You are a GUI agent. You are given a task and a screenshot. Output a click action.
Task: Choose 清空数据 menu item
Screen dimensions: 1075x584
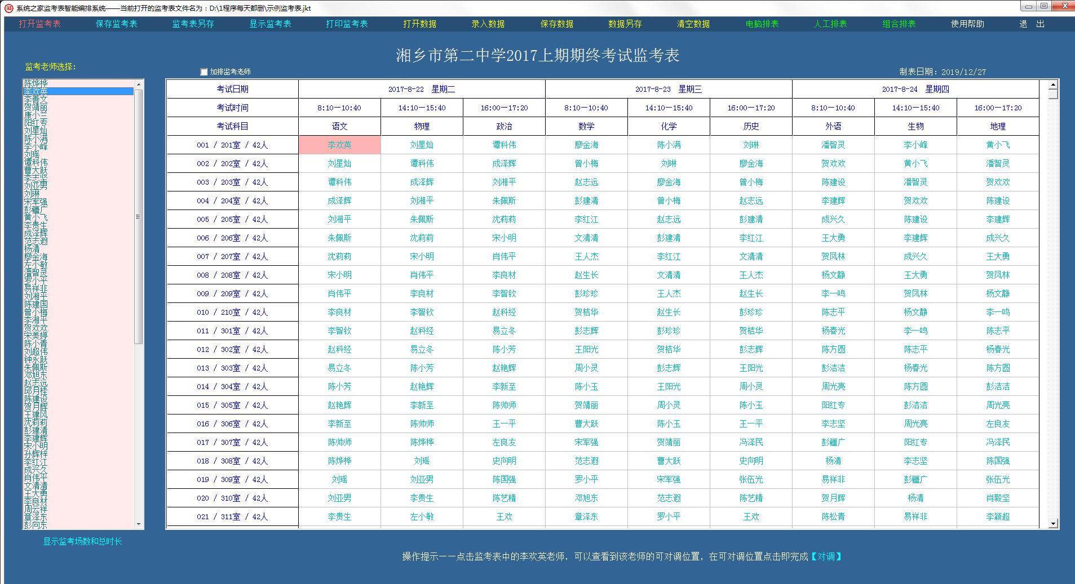(x=693, y=24)
